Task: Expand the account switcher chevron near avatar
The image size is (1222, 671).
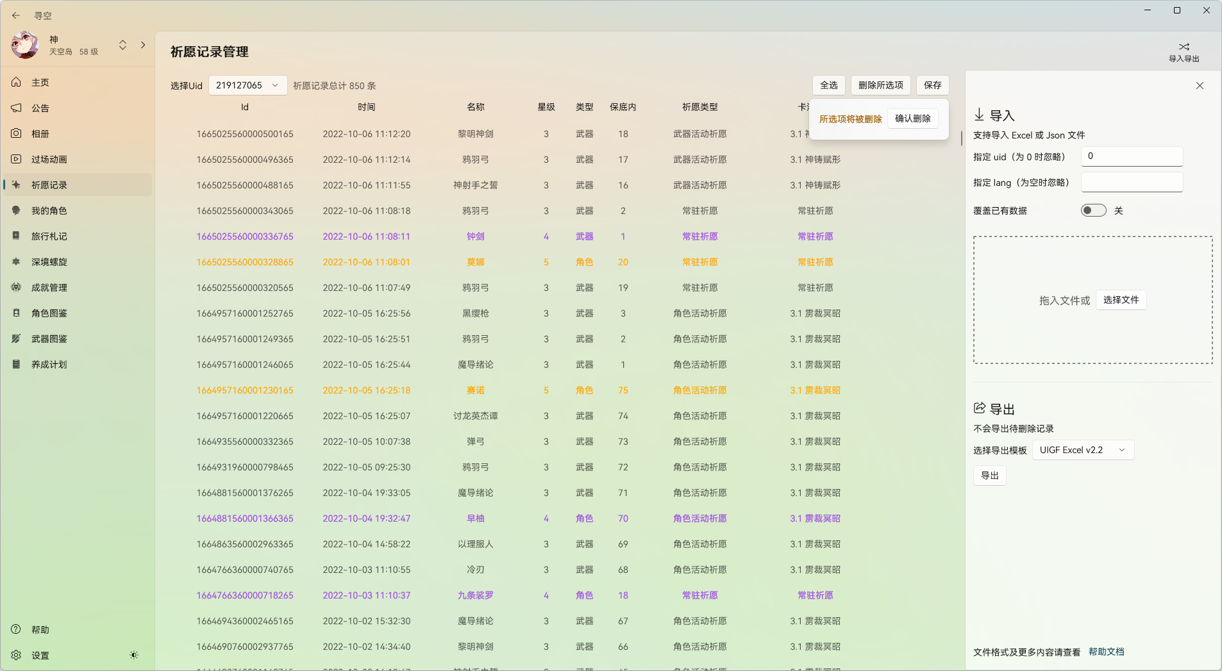Action: (x=122, y=45)
